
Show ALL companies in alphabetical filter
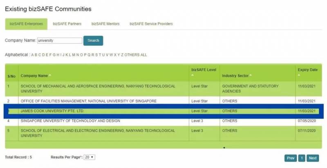pyautogui.click(x=143, y=55)
